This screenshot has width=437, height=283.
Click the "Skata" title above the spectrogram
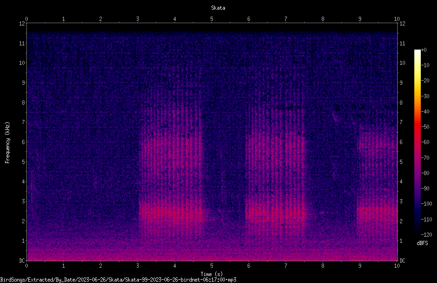coord(218,8)
